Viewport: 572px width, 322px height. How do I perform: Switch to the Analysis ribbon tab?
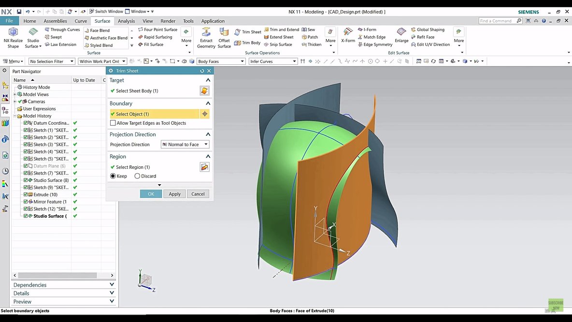(x=126, y=21)
